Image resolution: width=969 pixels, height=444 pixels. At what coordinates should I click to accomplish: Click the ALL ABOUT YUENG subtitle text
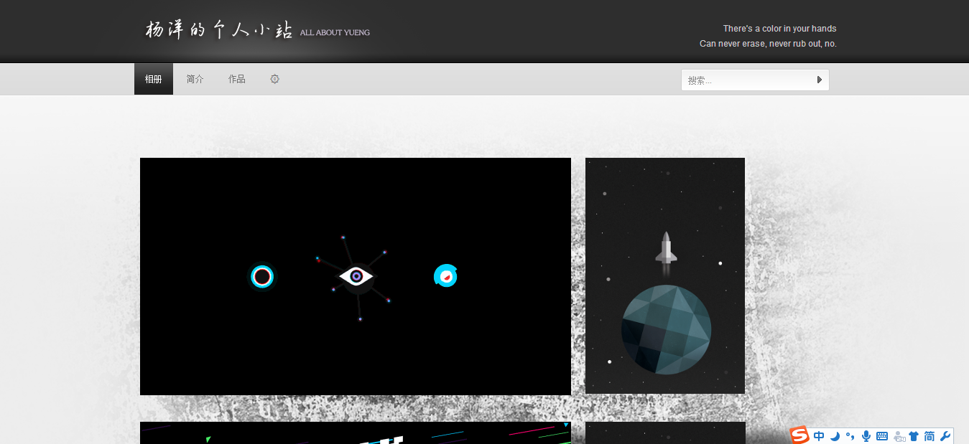(335, 32)
